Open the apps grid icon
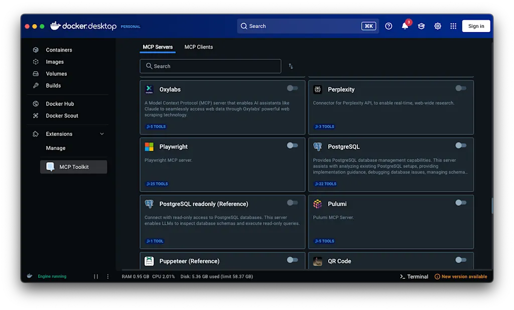514x310 pixels. 453,26
